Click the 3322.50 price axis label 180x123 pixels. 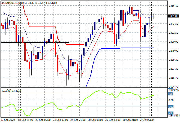click(173, 33)
